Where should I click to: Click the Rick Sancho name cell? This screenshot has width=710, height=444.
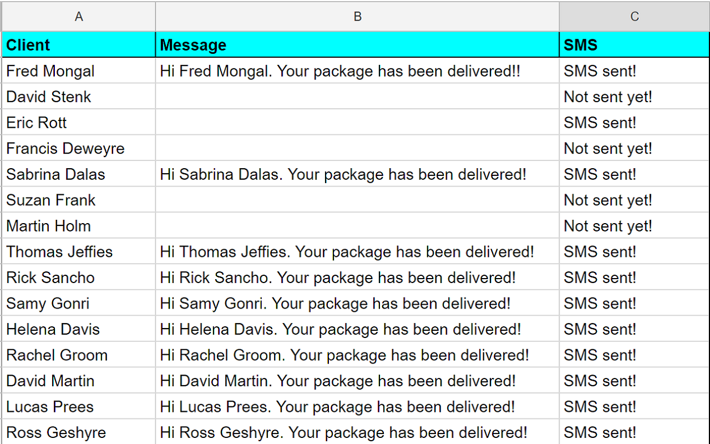point(79,277)
